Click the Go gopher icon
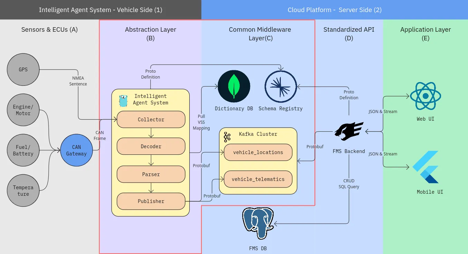This screenshot has width=468, height=254. coord(123,100)
